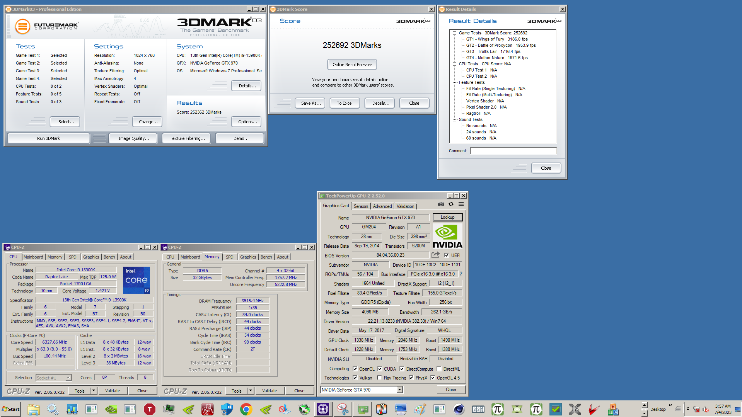This screenshot has width=742, height=417.
Task: Open Cinebench sphere icon on taskbar
Action: click(x=459, y=409)
